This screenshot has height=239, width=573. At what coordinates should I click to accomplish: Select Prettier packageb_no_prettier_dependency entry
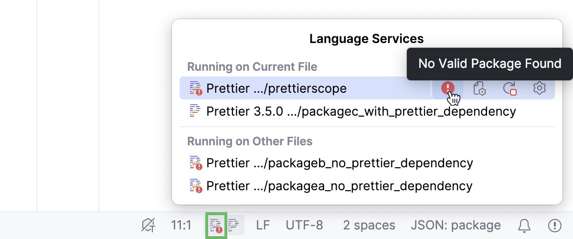[x=339, y=163]
